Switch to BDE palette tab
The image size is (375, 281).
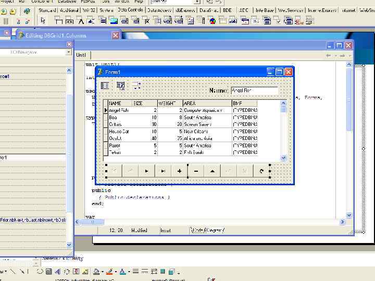coord(227,10)
